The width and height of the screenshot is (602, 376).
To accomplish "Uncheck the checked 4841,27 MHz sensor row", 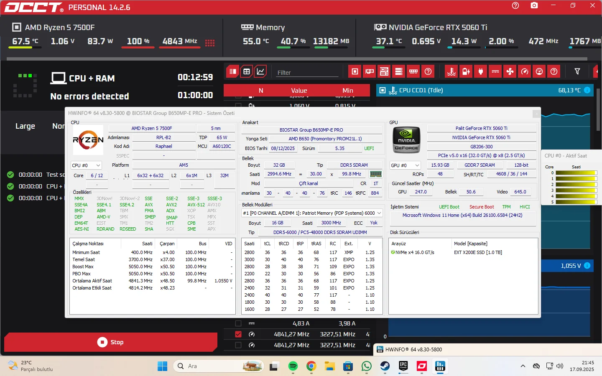I will (x=238, y=334).
